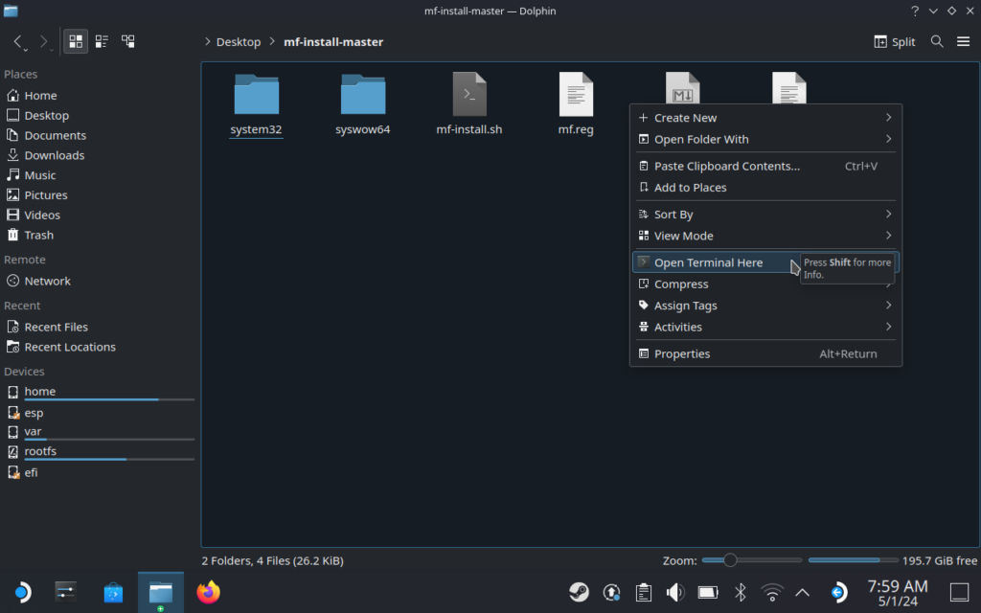Choose Open Terminal Here

coord(765,262)
